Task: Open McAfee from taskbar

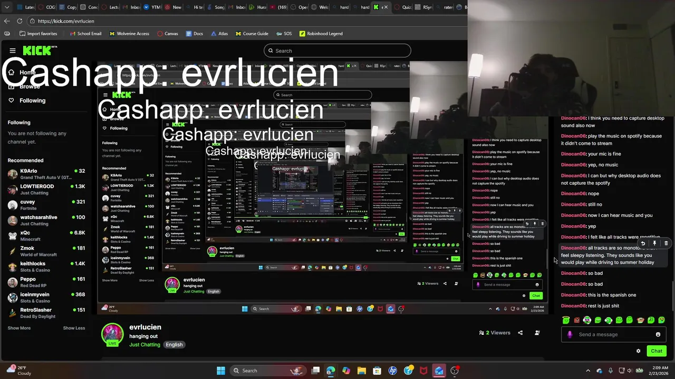Action: point(423,371)
